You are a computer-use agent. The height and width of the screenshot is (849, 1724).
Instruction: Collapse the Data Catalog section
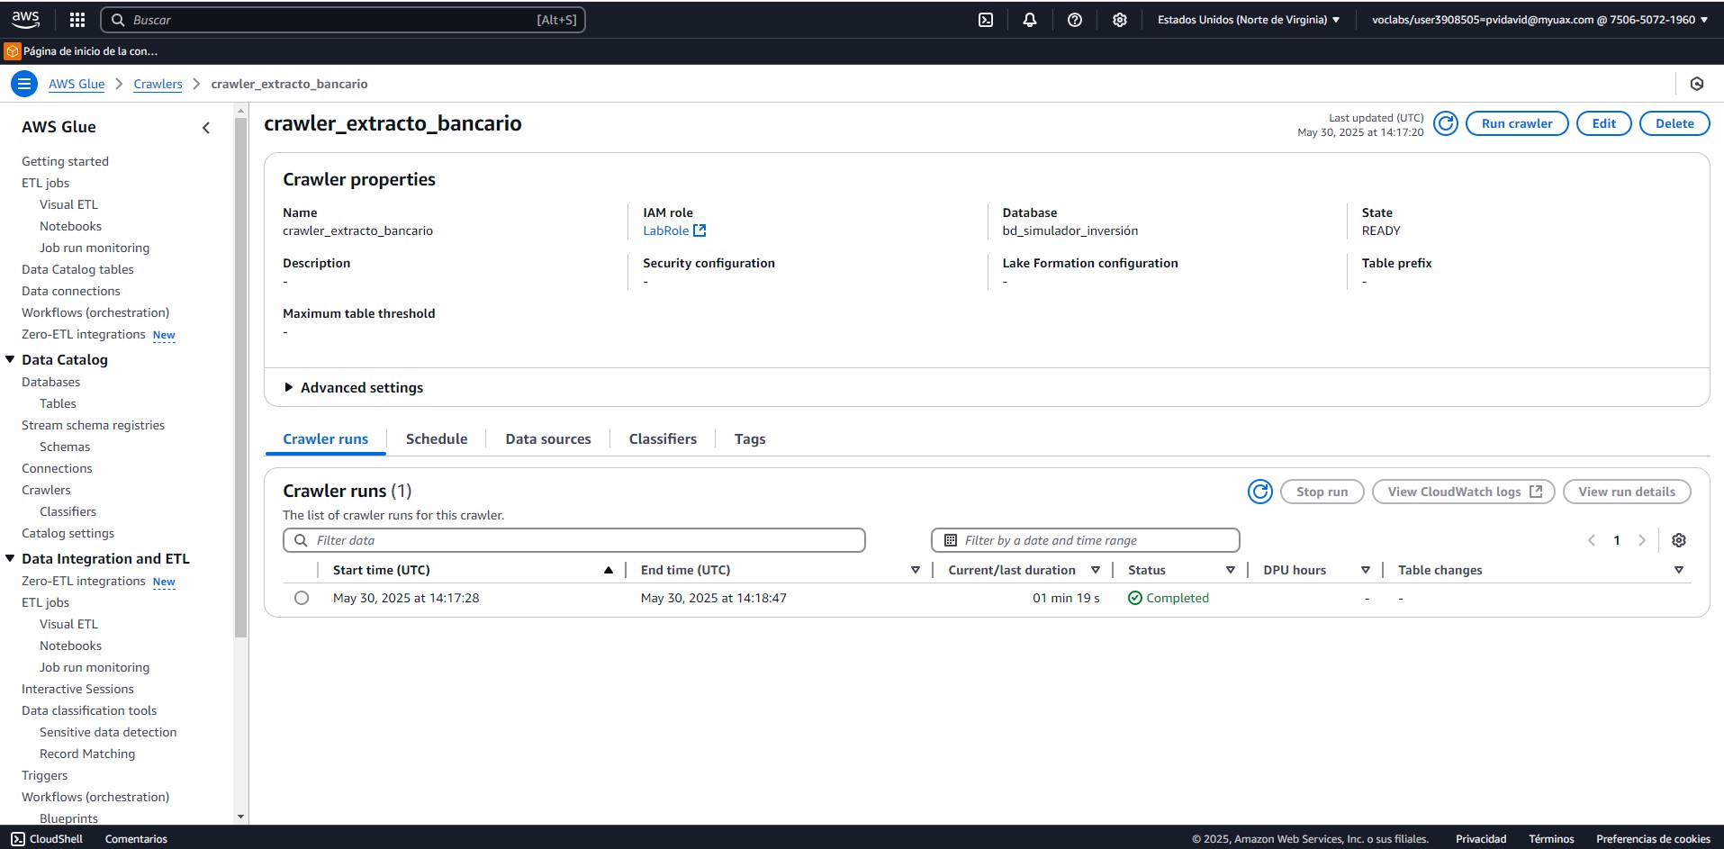10,359
